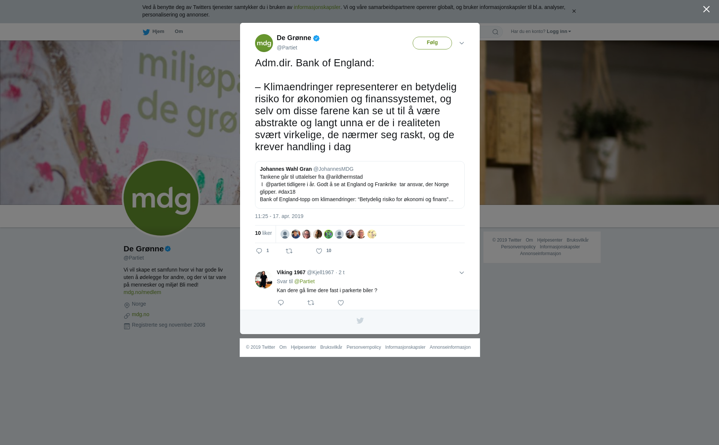The width and height of the screenshot is (719, 445).
Task: Open the Om tab in top bar
Action: point(179,31)
